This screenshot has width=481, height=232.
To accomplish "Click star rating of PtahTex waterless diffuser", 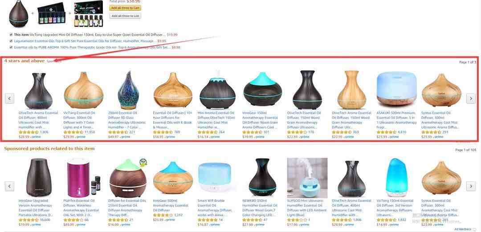I will click(x=73, y=220).
